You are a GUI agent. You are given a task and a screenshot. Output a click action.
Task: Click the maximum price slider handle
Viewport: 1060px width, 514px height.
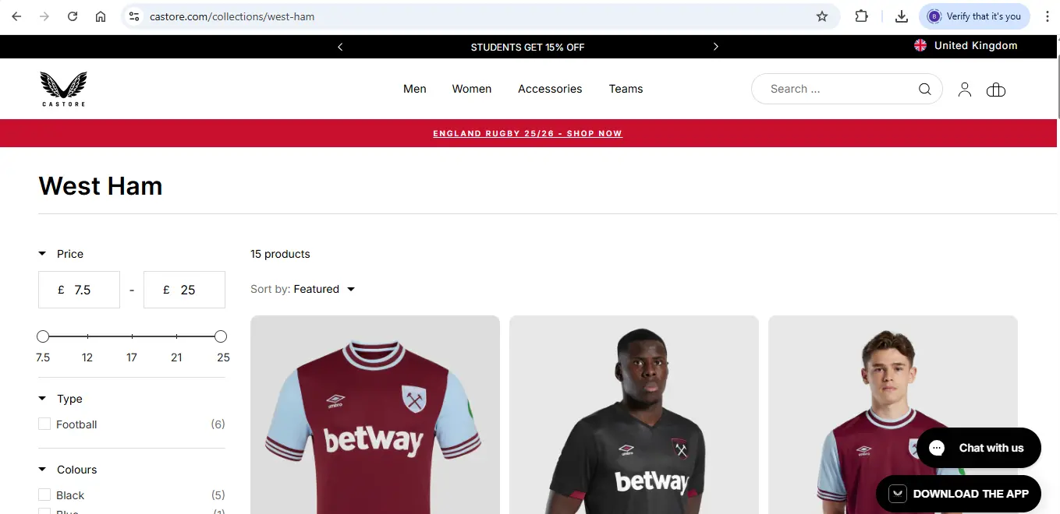[221, 336]
